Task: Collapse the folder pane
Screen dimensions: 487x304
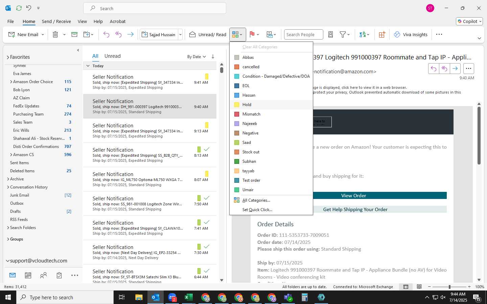Action: coord(78,50)
